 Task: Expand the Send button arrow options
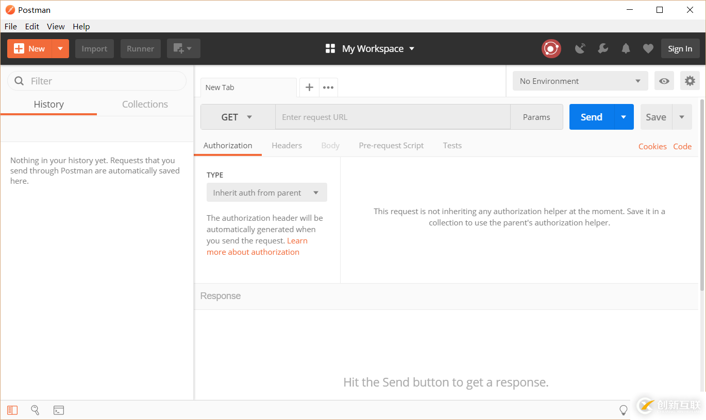(x=624, y=117)
